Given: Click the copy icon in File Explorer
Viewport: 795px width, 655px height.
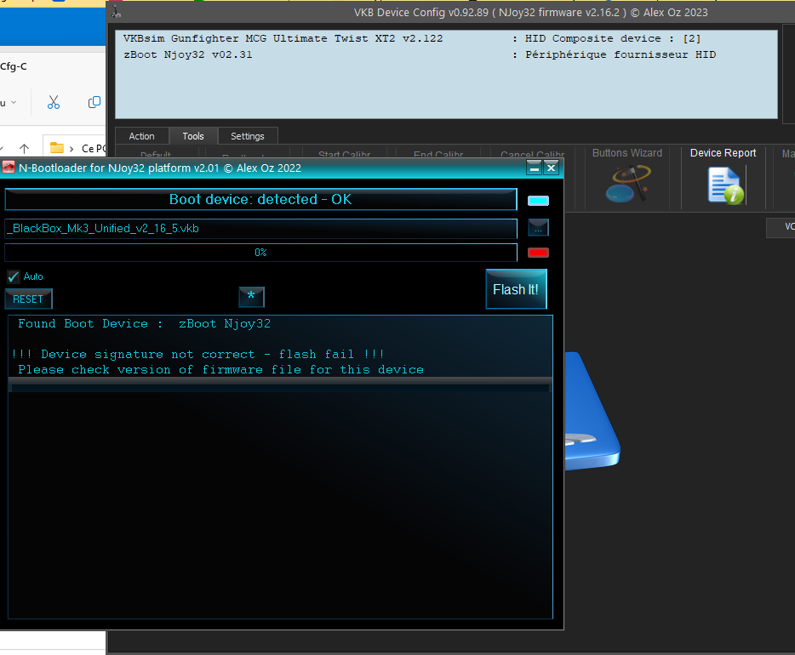Looking at the screenshot, I should tap(94, 102).
